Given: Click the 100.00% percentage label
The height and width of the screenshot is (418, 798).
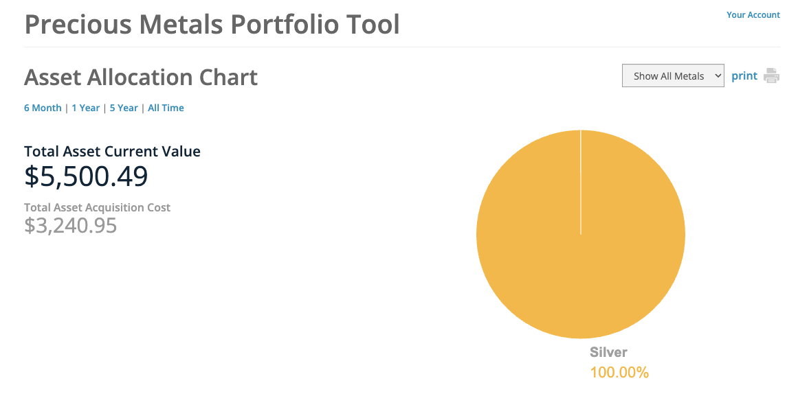Looking at the screenshot, I should coord(619,373).
